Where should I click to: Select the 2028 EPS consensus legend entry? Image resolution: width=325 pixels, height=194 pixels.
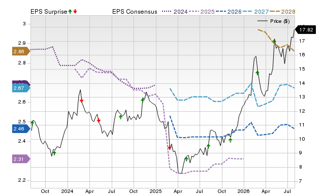[282, 12]
